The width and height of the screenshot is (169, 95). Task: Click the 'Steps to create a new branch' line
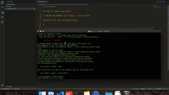coord(57,11)
